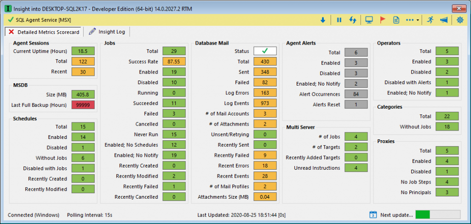Click Jobs Never Run value 15

pos(174,134)
